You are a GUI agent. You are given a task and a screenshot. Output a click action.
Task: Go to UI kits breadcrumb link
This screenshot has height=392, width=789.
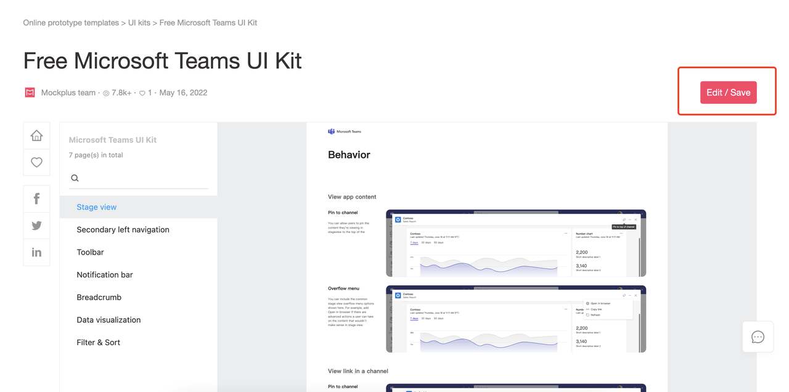coord(140,23)
